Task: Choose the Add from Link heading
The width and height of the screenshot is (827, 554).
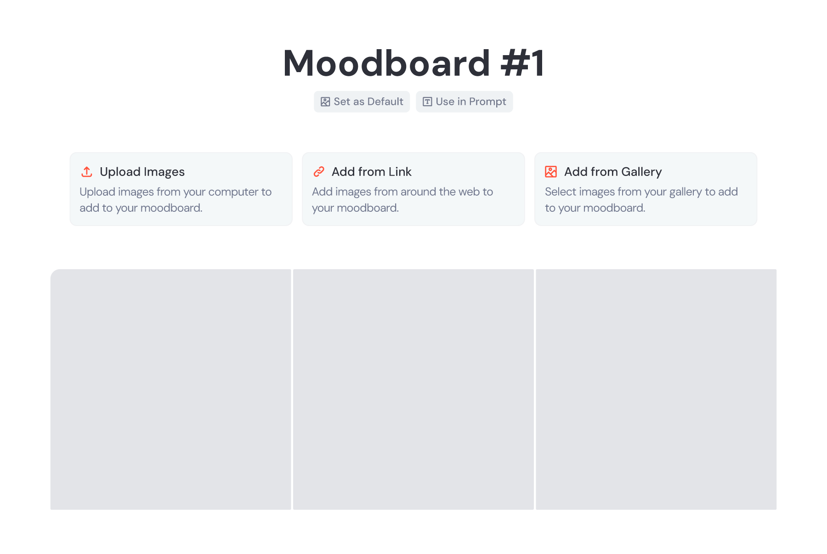Action: coord(371,172)
